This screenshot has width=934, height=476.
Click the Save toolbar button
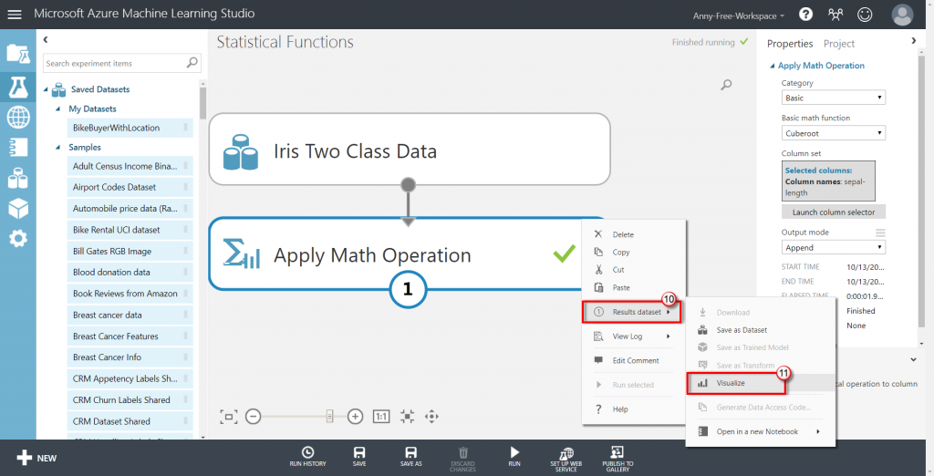[359, 457]
